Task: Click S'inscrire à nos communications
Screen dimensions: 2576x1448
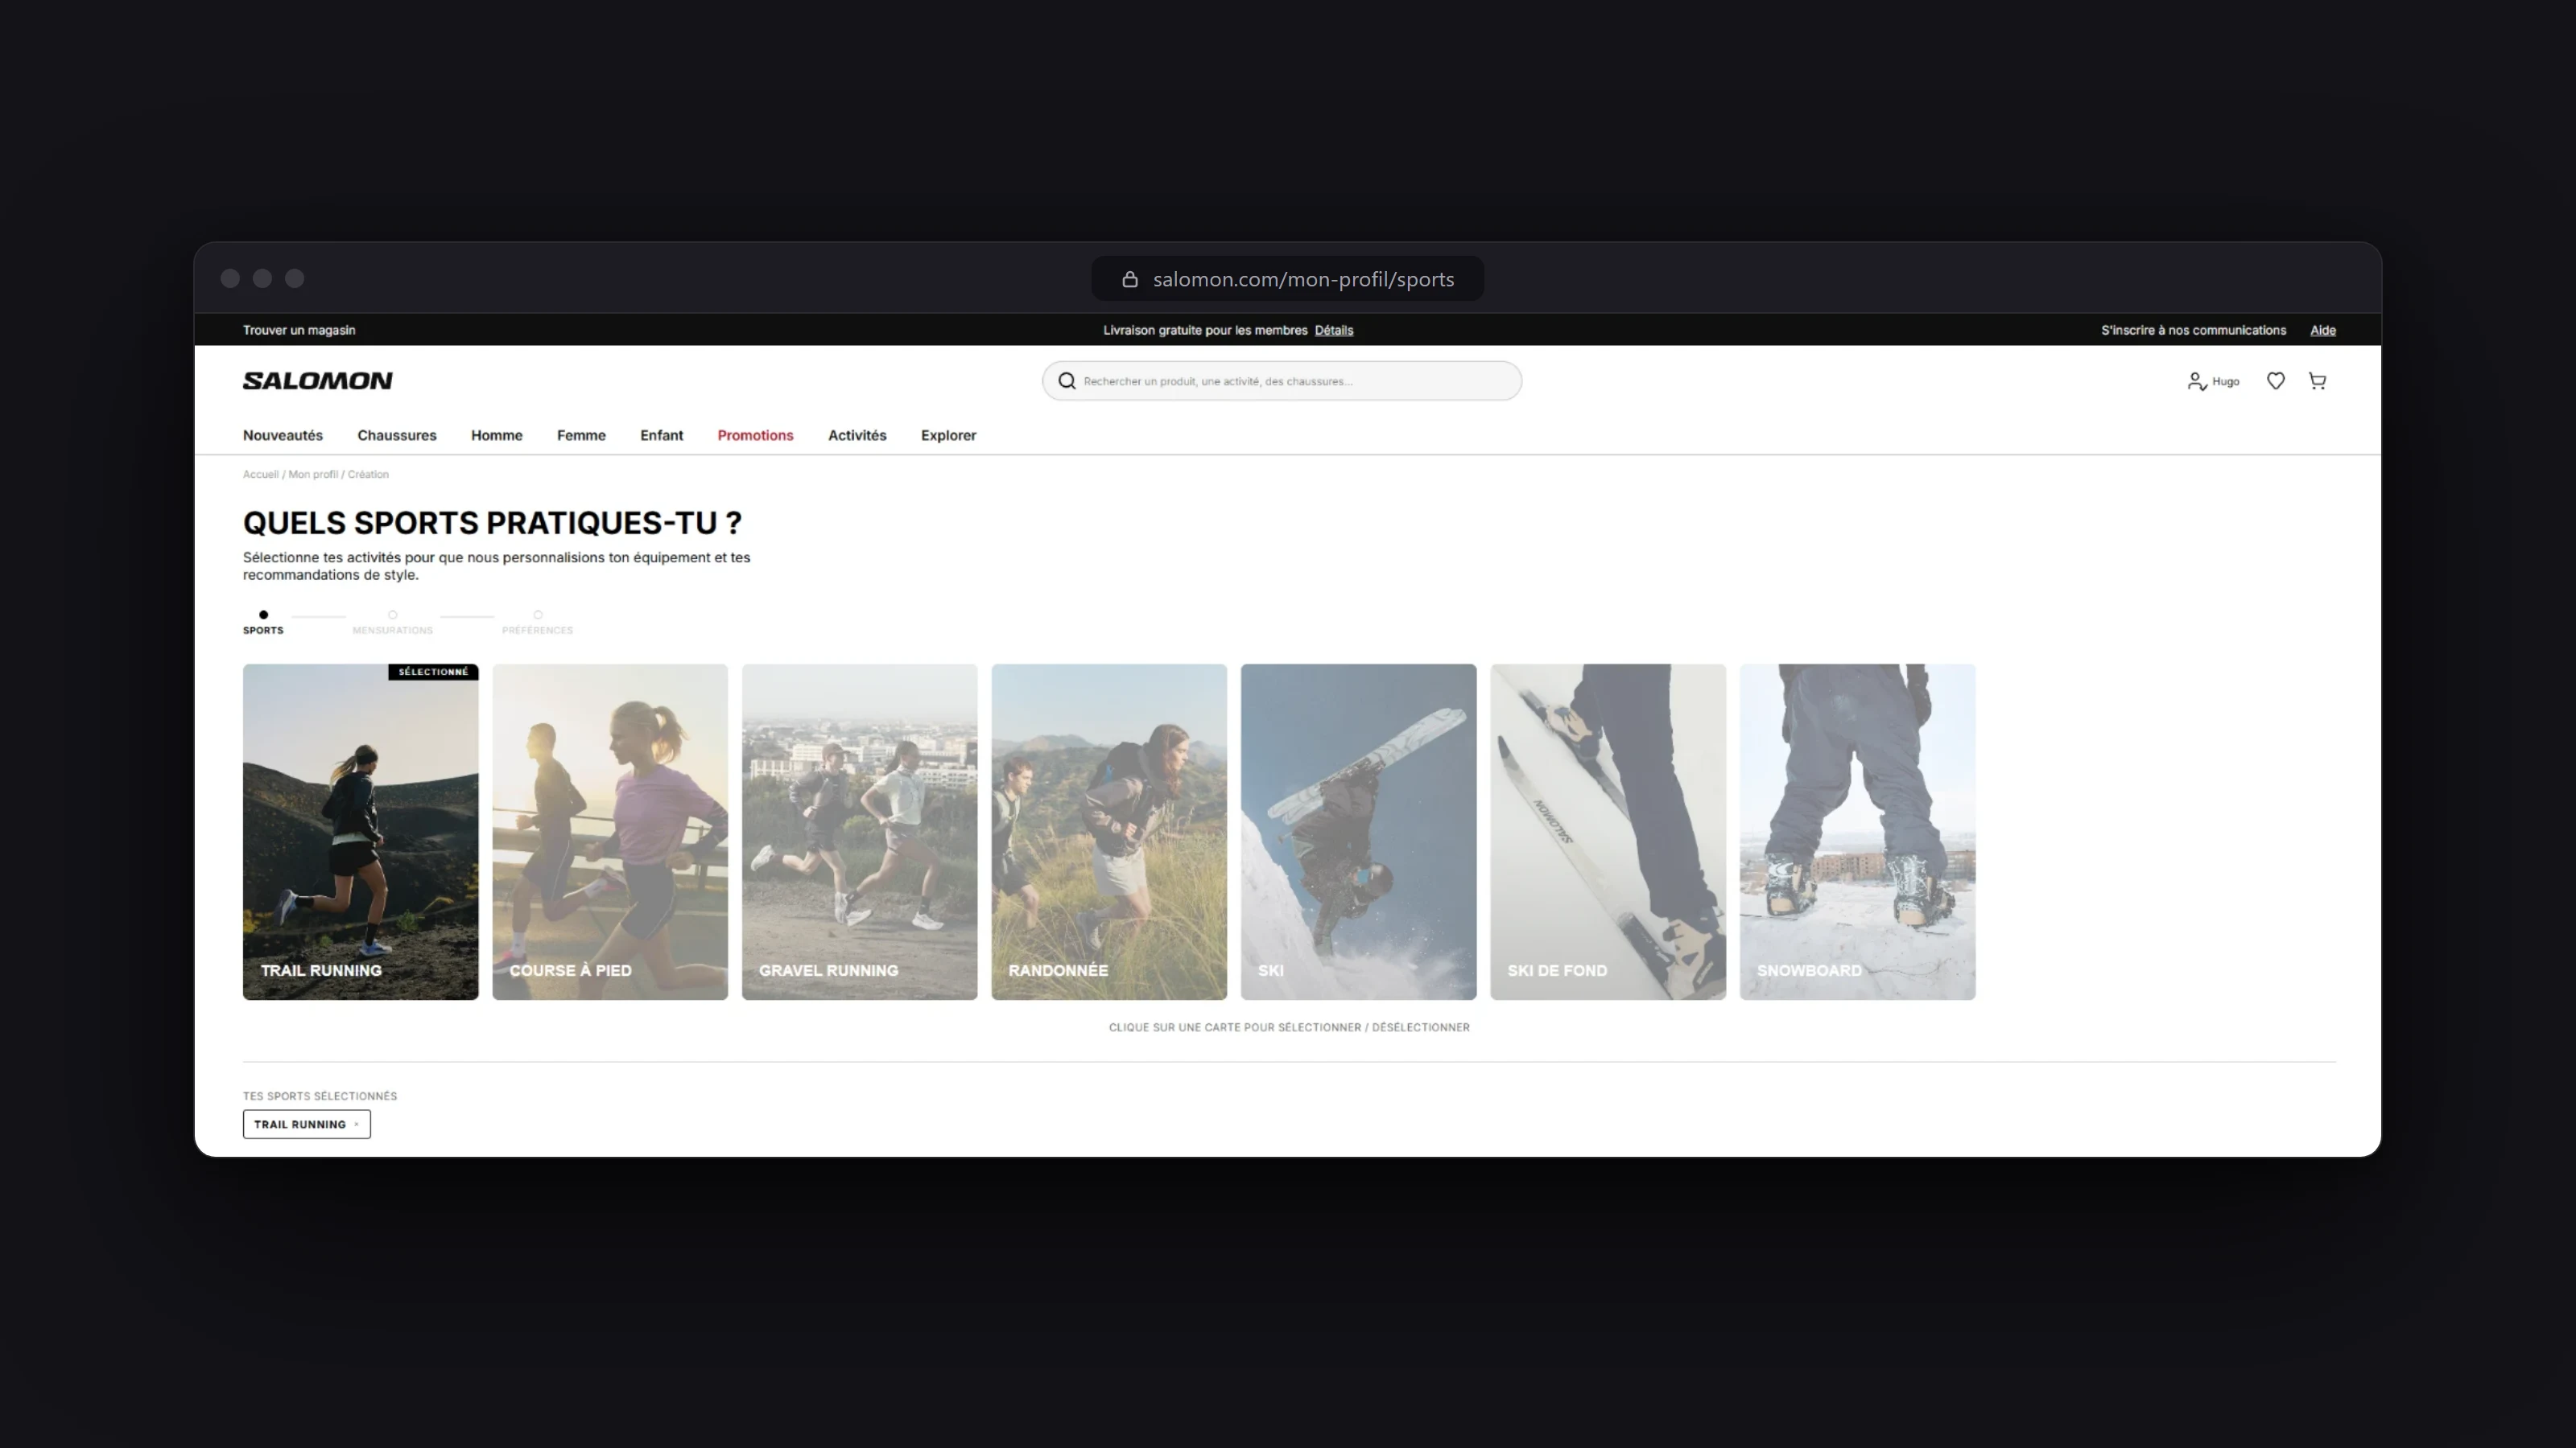Action: click(2193, 330)
